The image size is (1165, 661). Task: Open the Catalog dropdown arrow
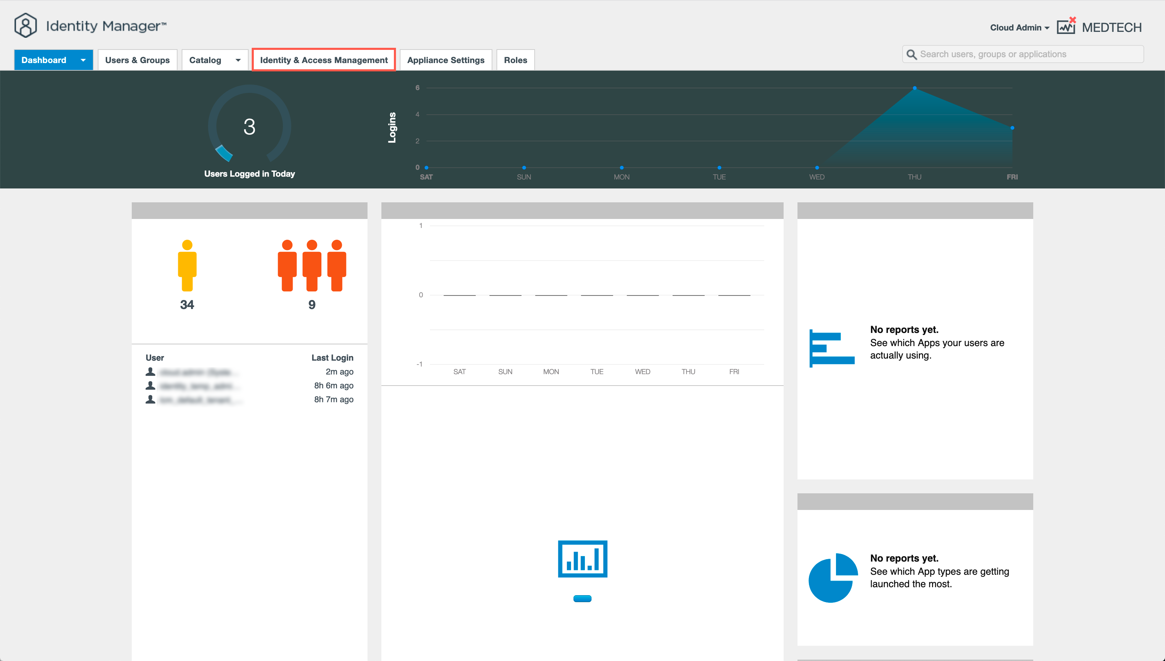pyautogui.click(x=238, y=60)
